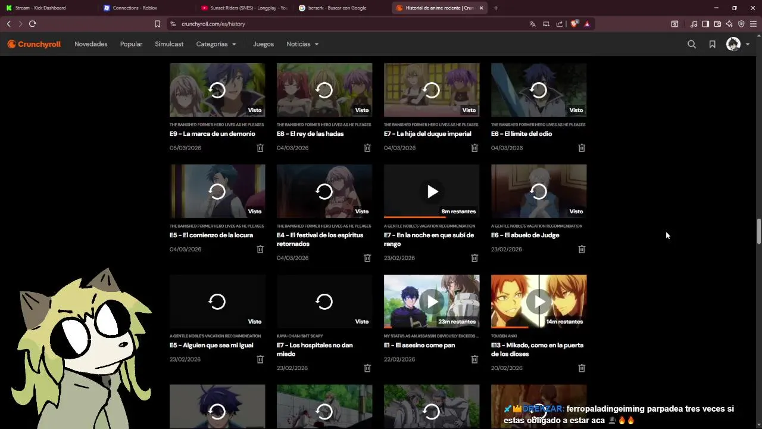Open Simulcast in navigation
The width and height of the screenshot is (762, 429).
(169, 44)
